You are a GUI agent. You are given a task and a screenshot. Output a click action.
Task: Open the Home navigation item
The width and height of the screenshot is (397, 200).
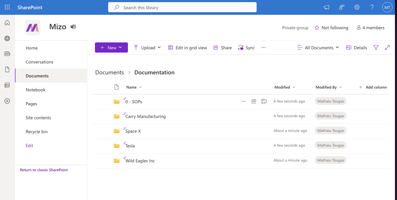(32, 48)
